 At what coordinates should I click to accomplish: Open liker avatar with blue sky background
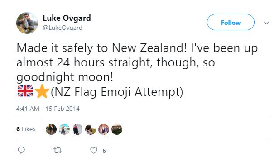[x=64, y=129]
